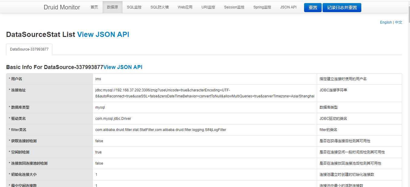Click JSON API in the navigation bar

pos(288,7)
